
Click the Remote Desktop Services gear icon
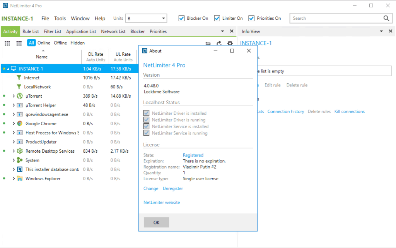point(20,151)
